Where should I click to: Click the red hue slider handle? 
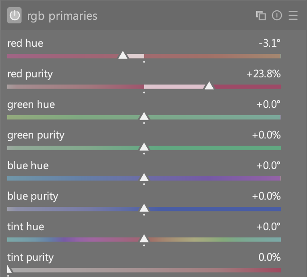(x=123, y=55)
